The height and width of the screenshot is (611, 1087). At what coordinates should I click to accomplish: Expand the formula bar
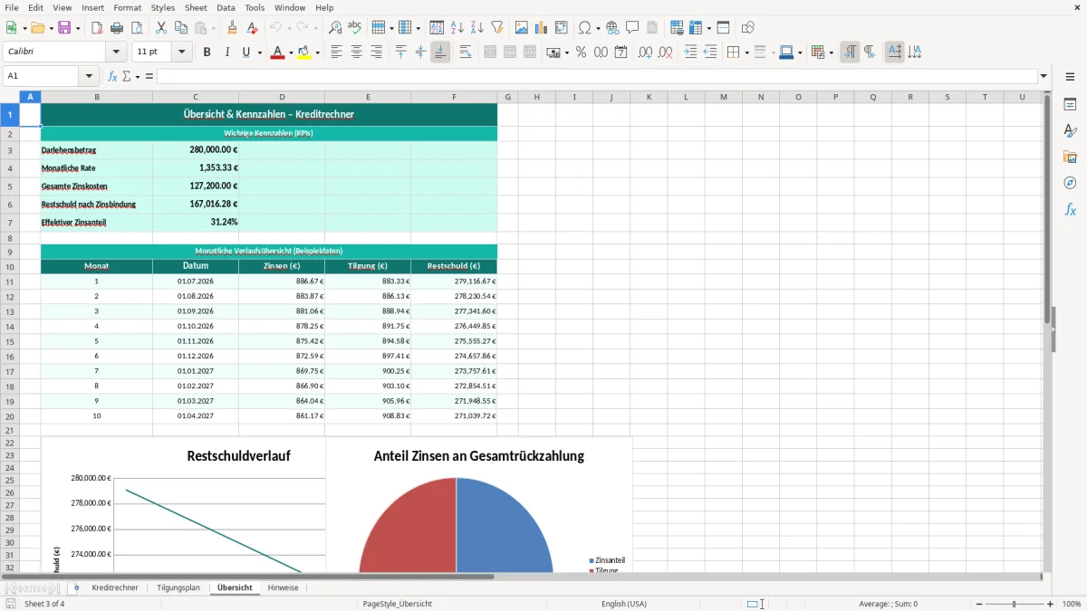tap(1044, 76)
